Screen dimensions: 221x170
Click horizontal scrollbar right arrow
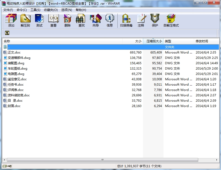pos(217,160)
